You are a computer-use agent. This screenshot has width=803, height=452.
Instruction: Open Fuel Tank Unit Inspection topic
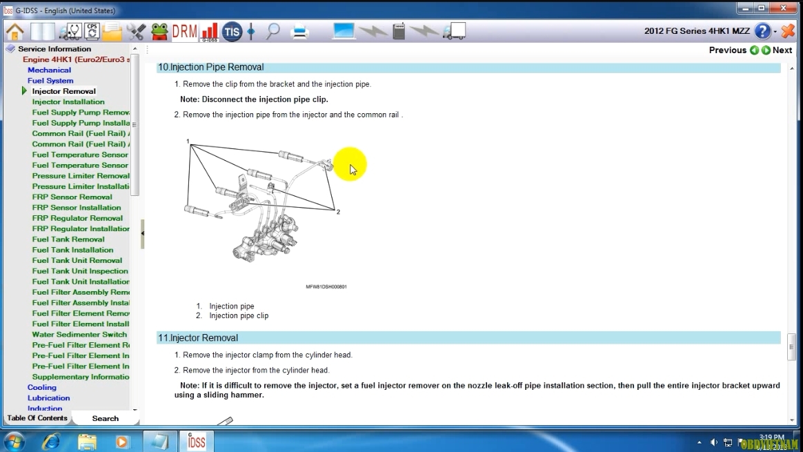(80, 271)
